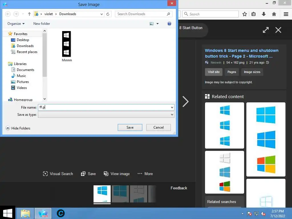The height and width of the screenshot is (219, 292).
Task: Open browser downloads arrow icon
Action: point(264,14)
